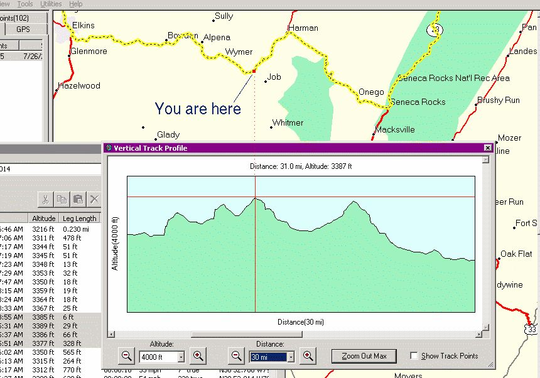Zoom in the Distance axis

pos(308,356)
